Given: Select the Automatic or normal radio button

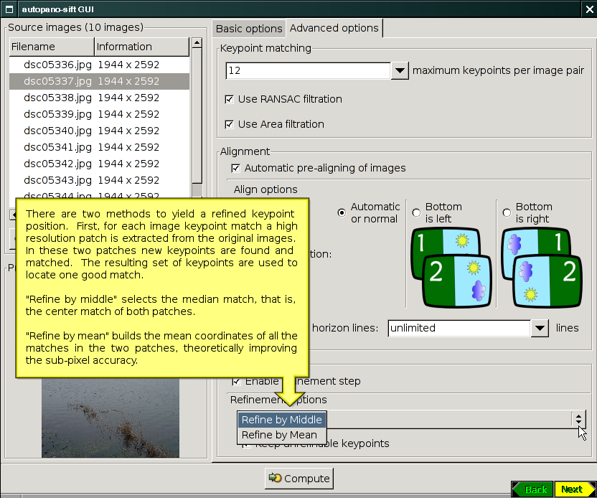Looking at the screenshot, I should [x=342, y=212].
